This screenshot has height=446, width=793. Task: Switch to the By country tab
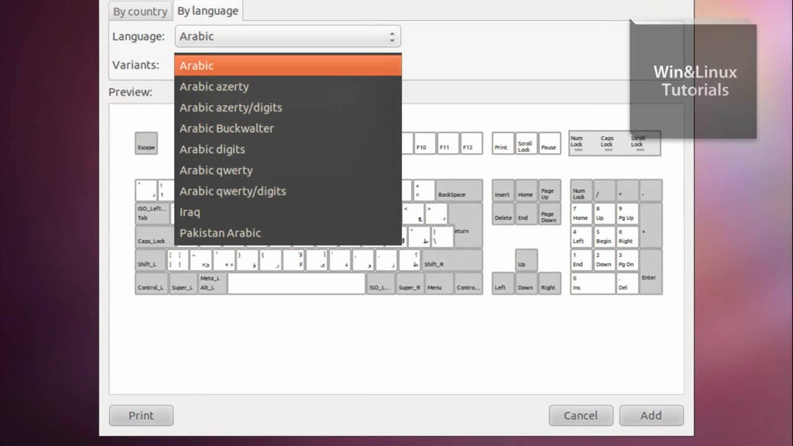coord(140,11)
